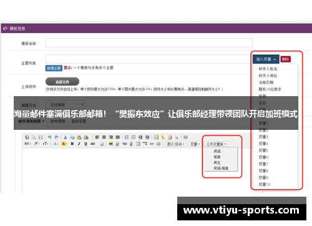The height and width of the screenshot is (226, 312).
Task: Click the 模板名称 input field
Action: coord(149,43)
